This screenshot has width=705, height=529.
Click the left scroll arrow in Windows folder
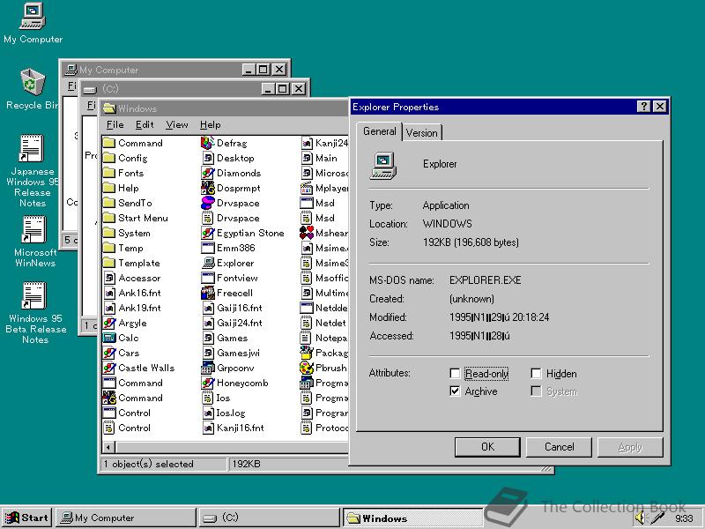point(108,447)
